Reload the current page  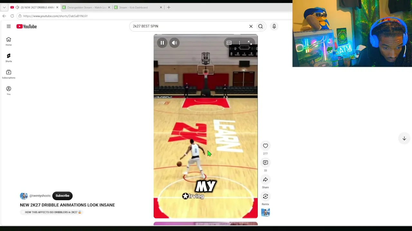[x=12, y=16]
